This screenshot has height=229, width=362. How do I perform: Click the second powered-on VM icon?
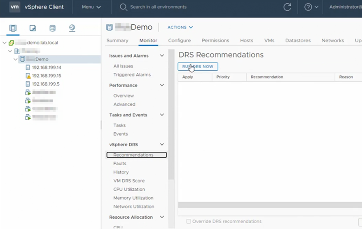[x=28, y=101]
